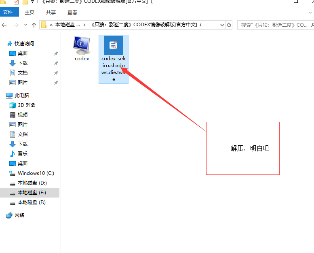Open the recent locations dropdown arrow
The image size is (314, 253).
pyautogui.click(x=25, y=25)
